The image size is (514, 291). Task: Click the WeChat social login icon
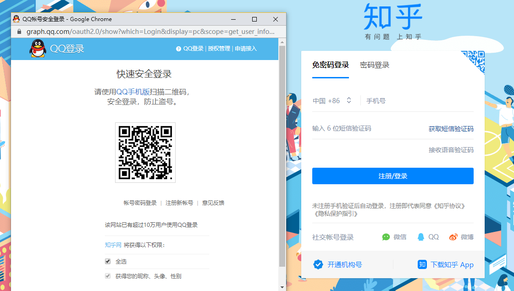tap(386, 237)
